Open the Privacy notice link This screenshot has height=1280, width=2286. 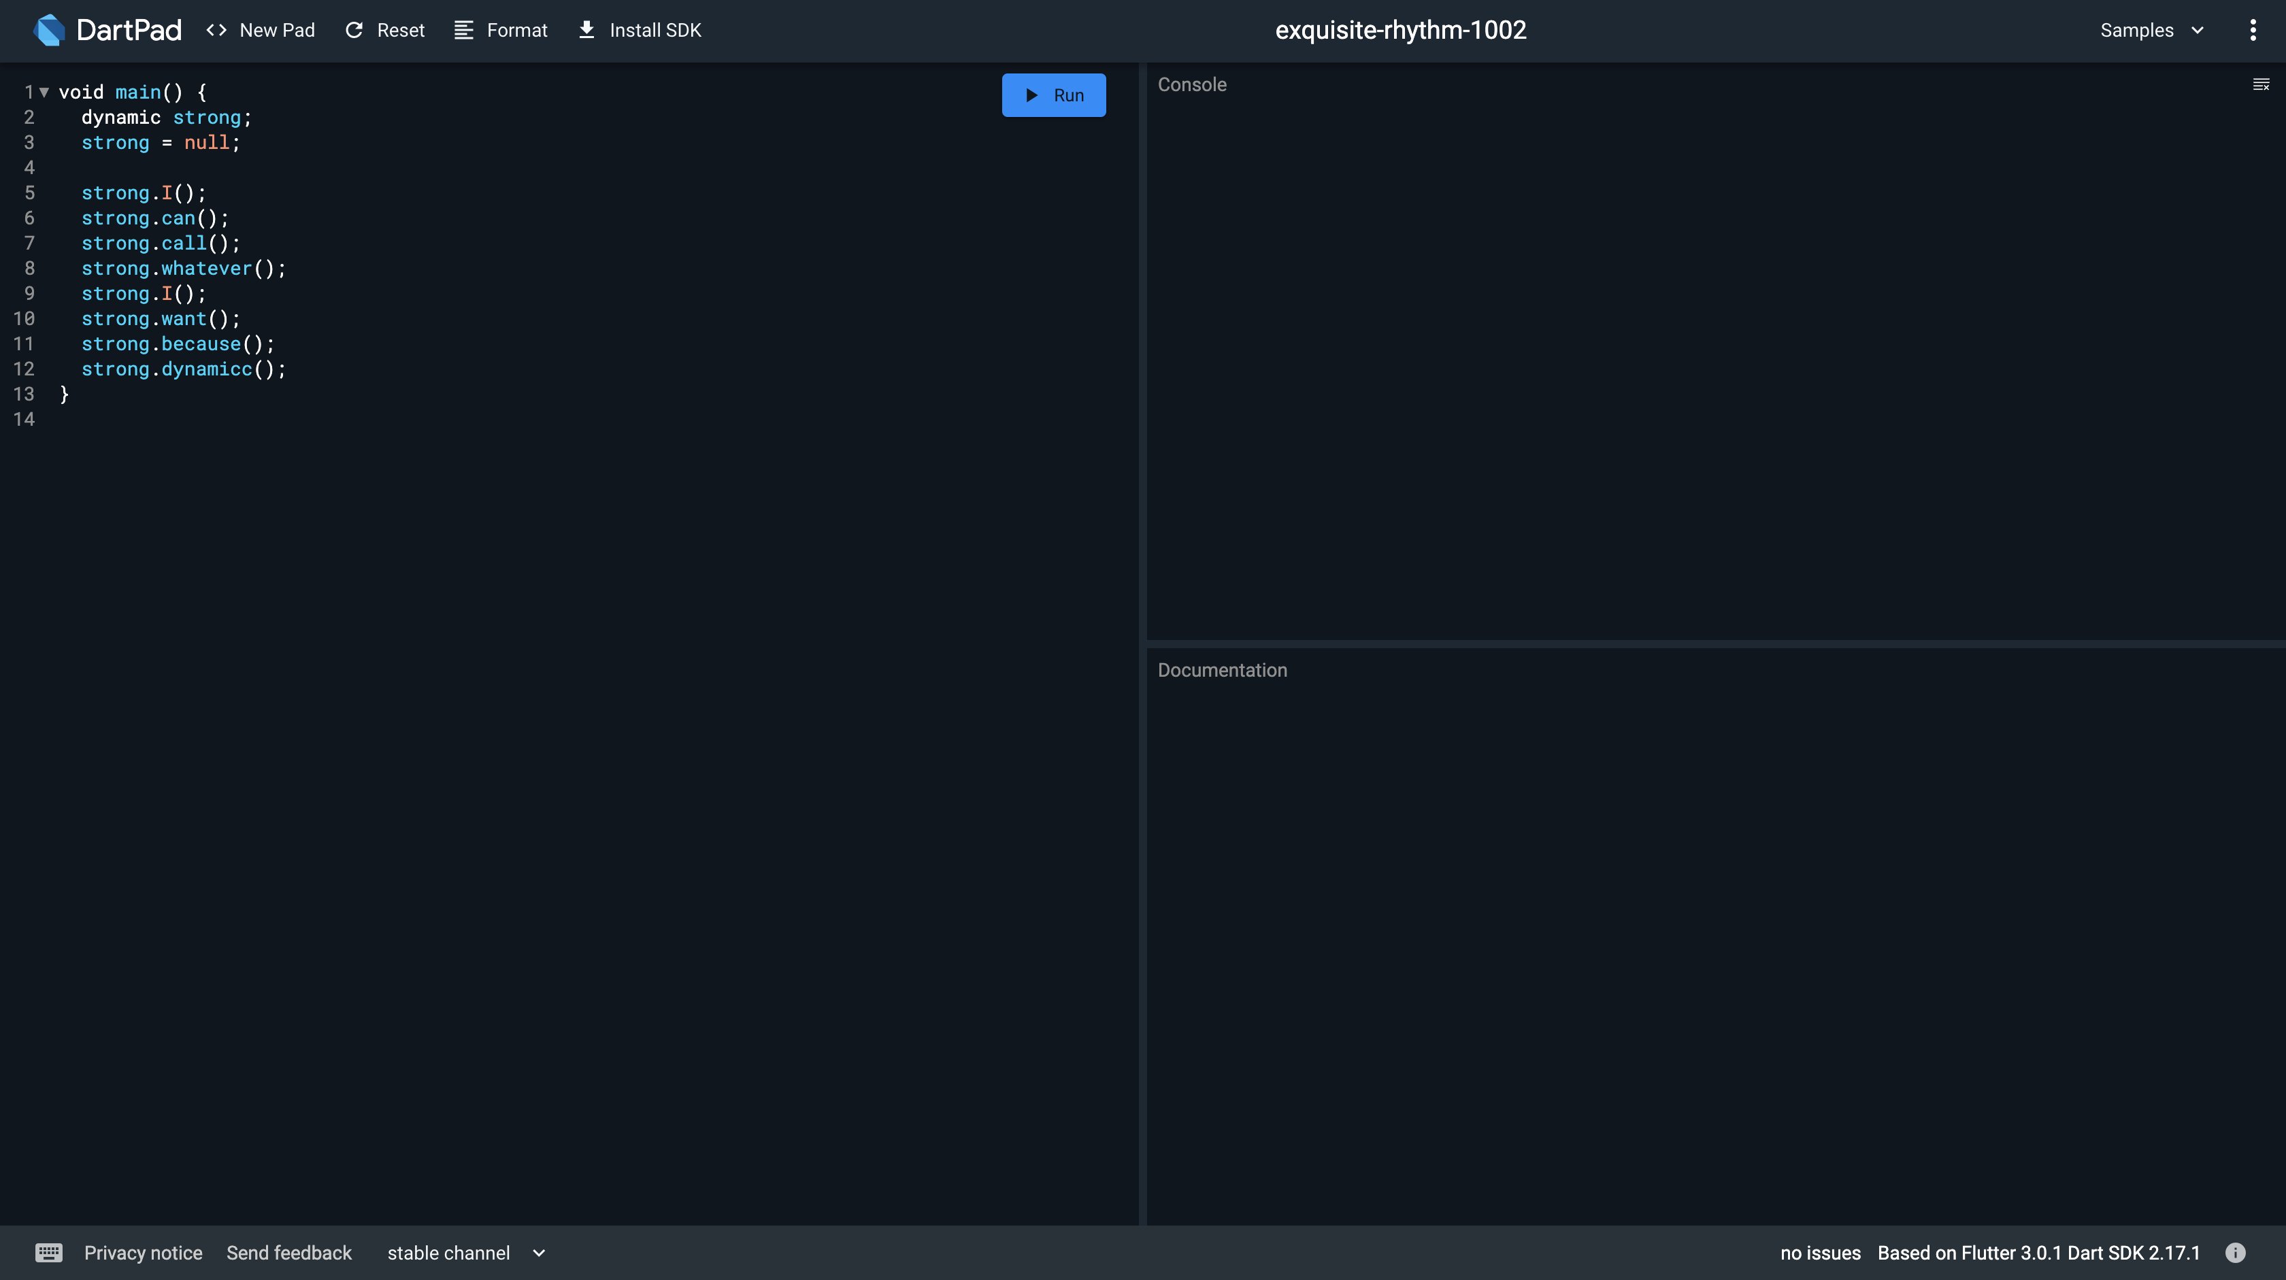(x=143, y=1253)
